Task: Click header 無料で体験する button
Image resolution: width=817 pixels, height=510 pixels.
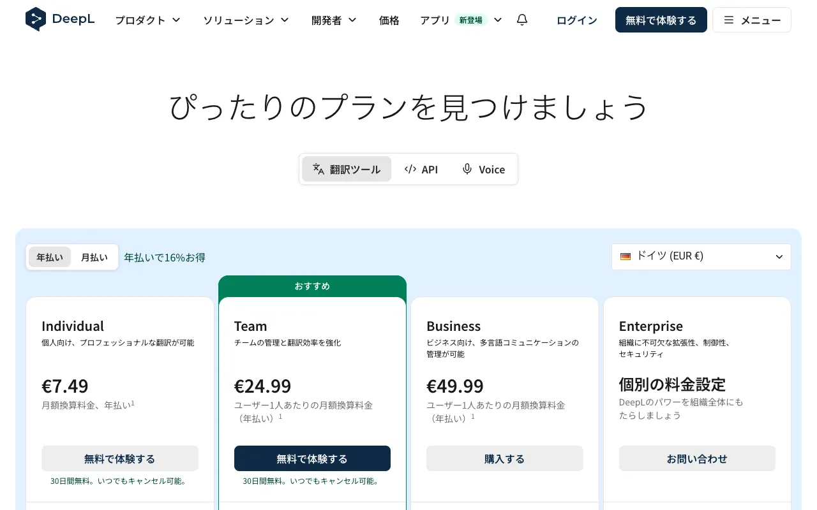Action: point(661,20)
